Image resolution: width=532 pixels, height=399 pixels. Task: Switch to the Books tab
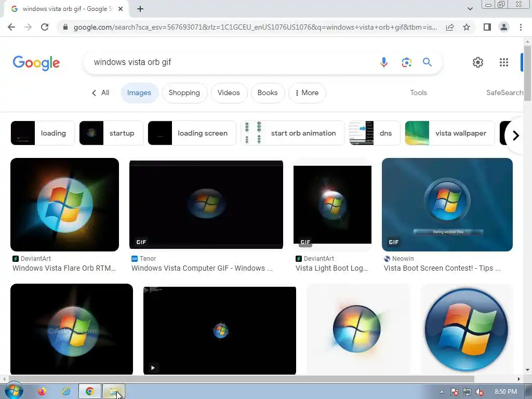(268, 92)
